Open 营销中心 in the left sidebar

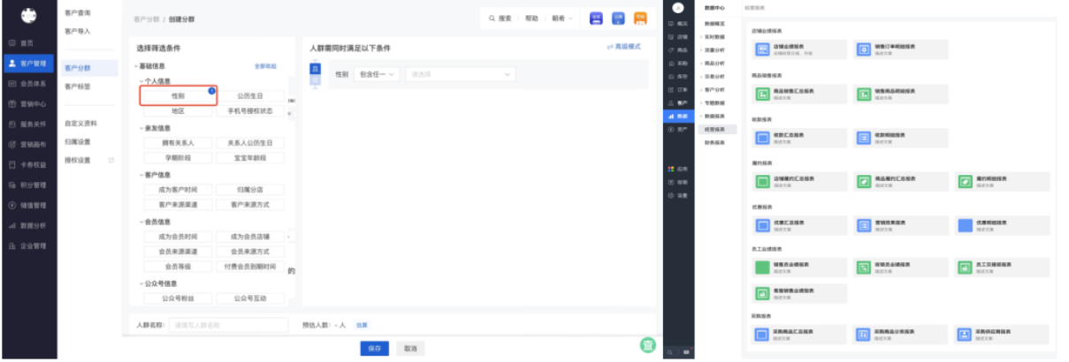28,104
